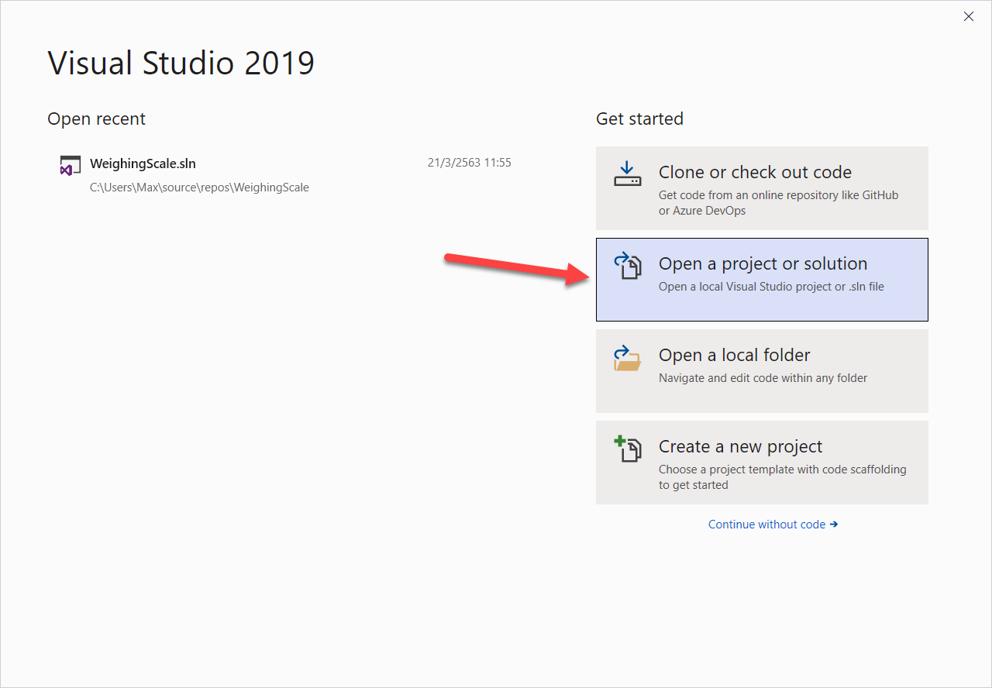Viewport: 992px width, 688px height.
Task: Click the Clone or check out code download icon
Action: coord(628,174)
